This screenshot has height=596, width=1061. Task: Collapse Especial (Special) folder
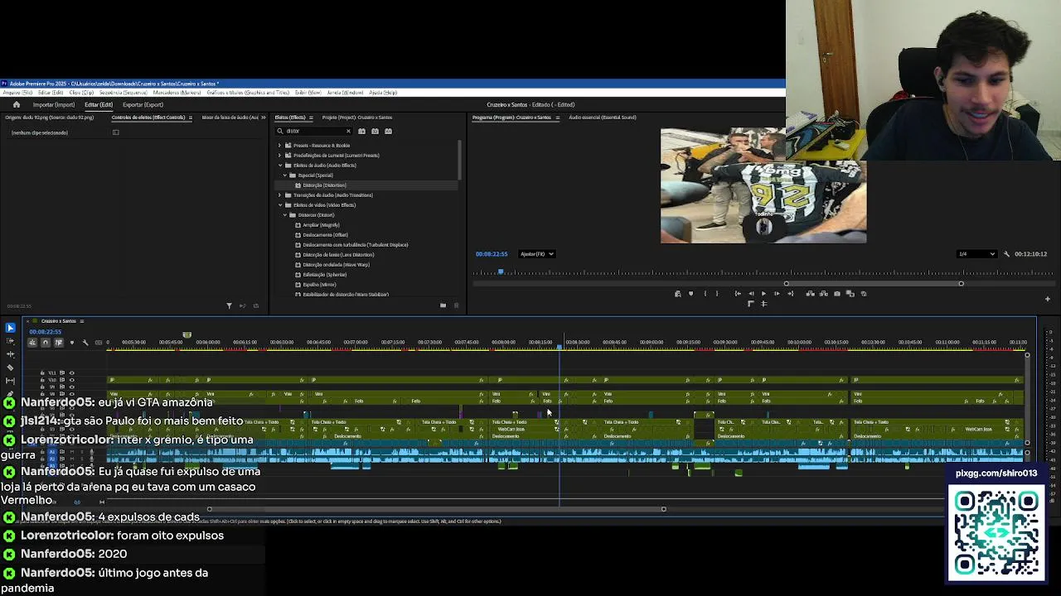(x=286, y=175)
